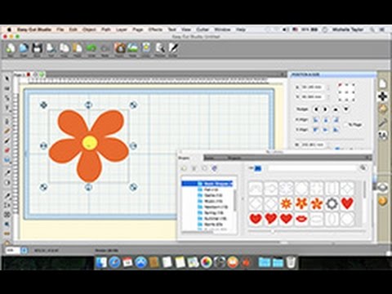Viewport: 392px width, 294px height.
Task: Select the yellow pencil drawing tool
Action: tap(7, 131)
